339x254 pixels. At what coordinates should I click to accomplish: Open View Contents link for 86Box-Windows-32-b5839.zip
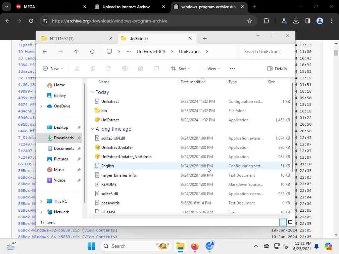pyautogui.click(x=100, y=230)
